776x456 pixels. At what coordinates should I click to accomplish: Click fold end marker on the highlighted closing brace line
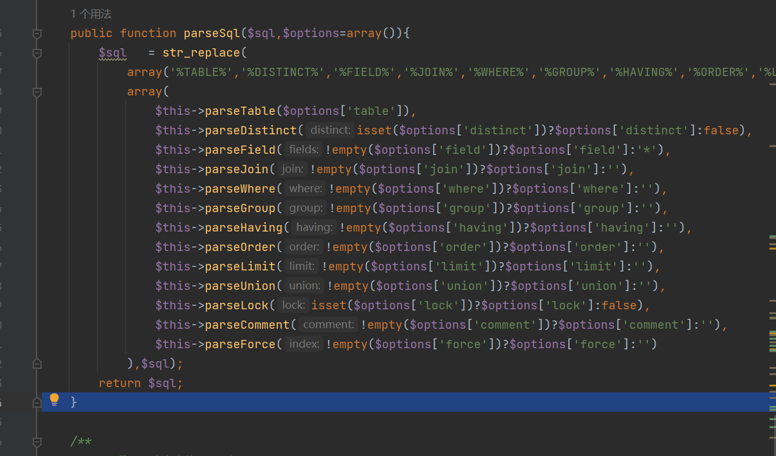pyautogui.click(x=37, y=403)
